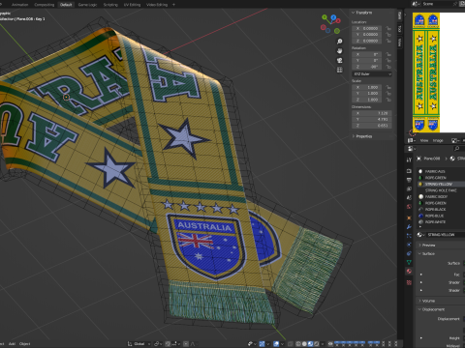Open the Render properties tab
The height and width of the screenshot is (348, 465).
[409, 171]
